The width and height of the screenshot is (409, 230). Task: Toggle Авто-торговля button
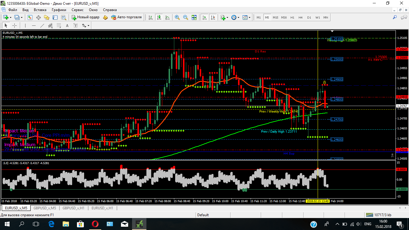(126, 17)
